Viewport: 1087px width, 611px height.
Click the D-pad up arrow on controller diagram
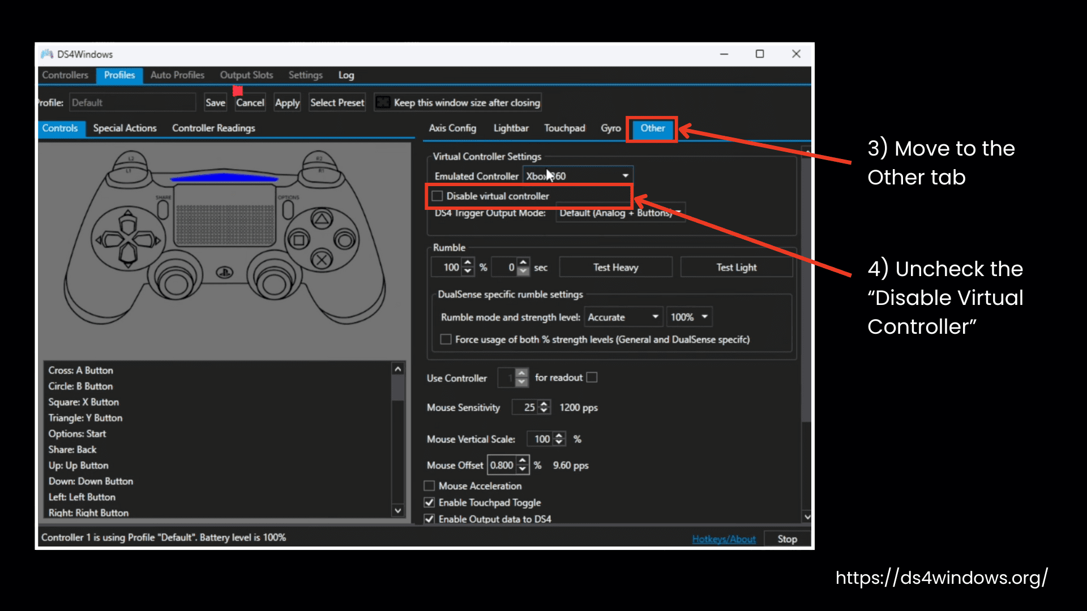128,222
